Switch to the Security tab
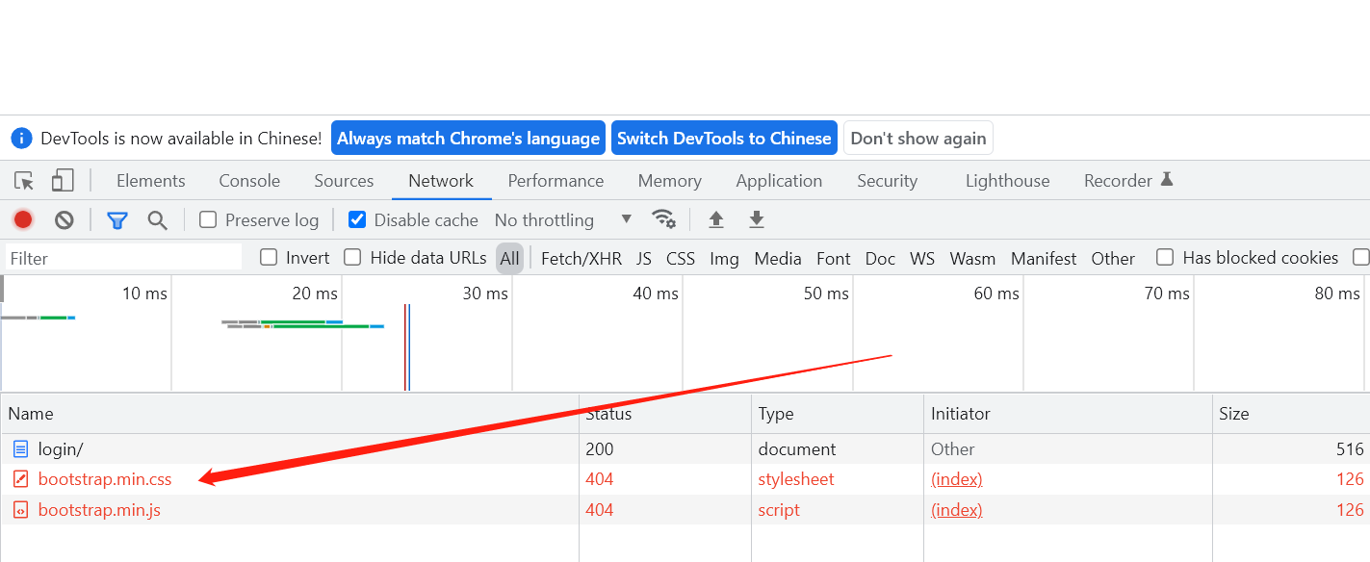The width and height of the screenshot is (1370, 562). pos(888,181)
